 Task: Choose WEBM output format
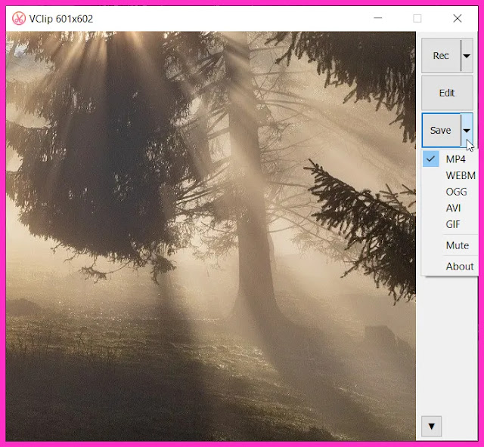click(450, 175)
